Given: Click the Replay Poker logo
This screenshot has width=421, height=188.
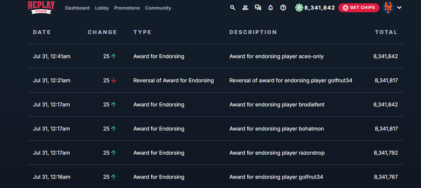Looking at the screenshot, I should point(41,7).
